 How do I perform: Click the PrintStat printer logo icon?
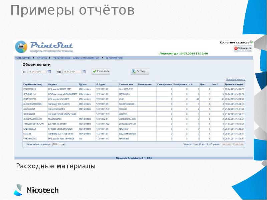tap(21, 46)
